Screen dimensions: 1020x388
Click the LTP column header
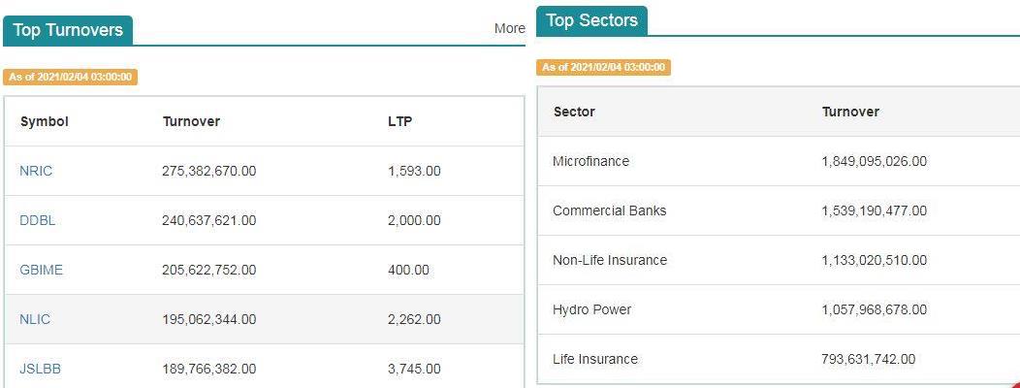pos(399,122)
